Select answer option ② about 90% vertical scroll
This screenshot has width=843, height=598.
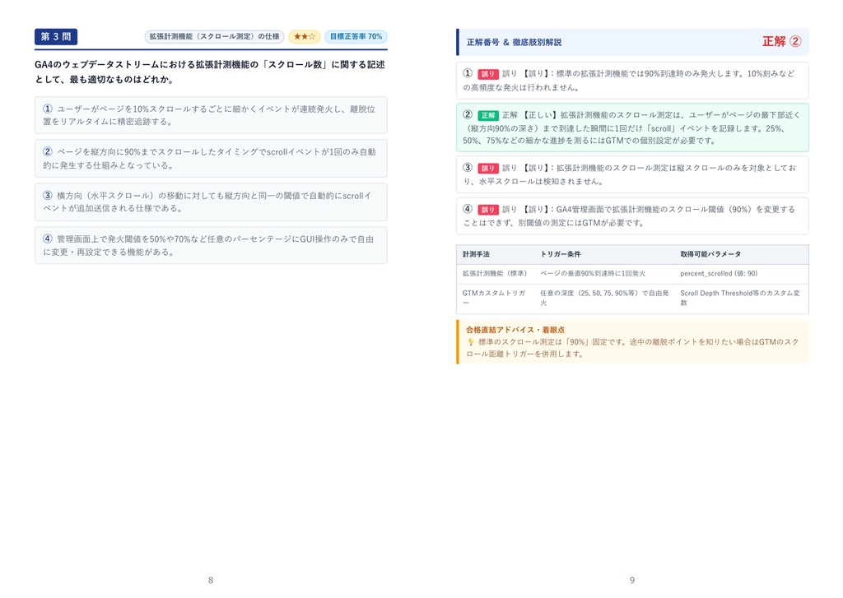pyautogui.click(x=211, y=159)
